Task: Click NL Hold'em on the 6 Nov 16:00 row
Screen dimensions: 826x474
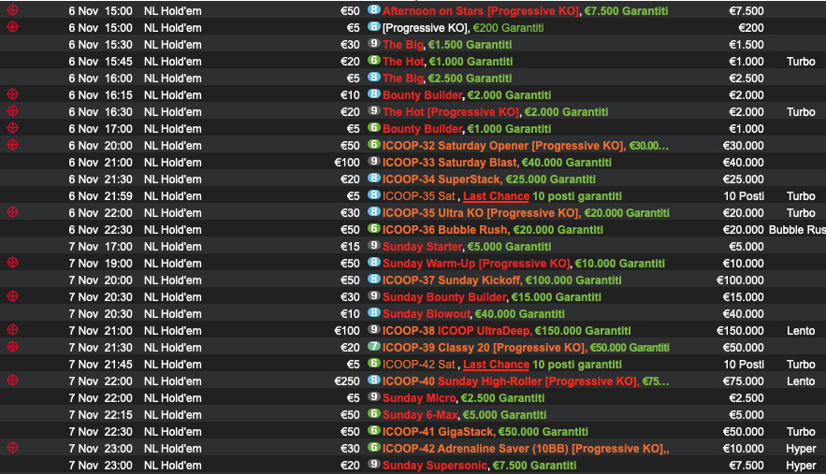Action: click(x=173, y=79)
